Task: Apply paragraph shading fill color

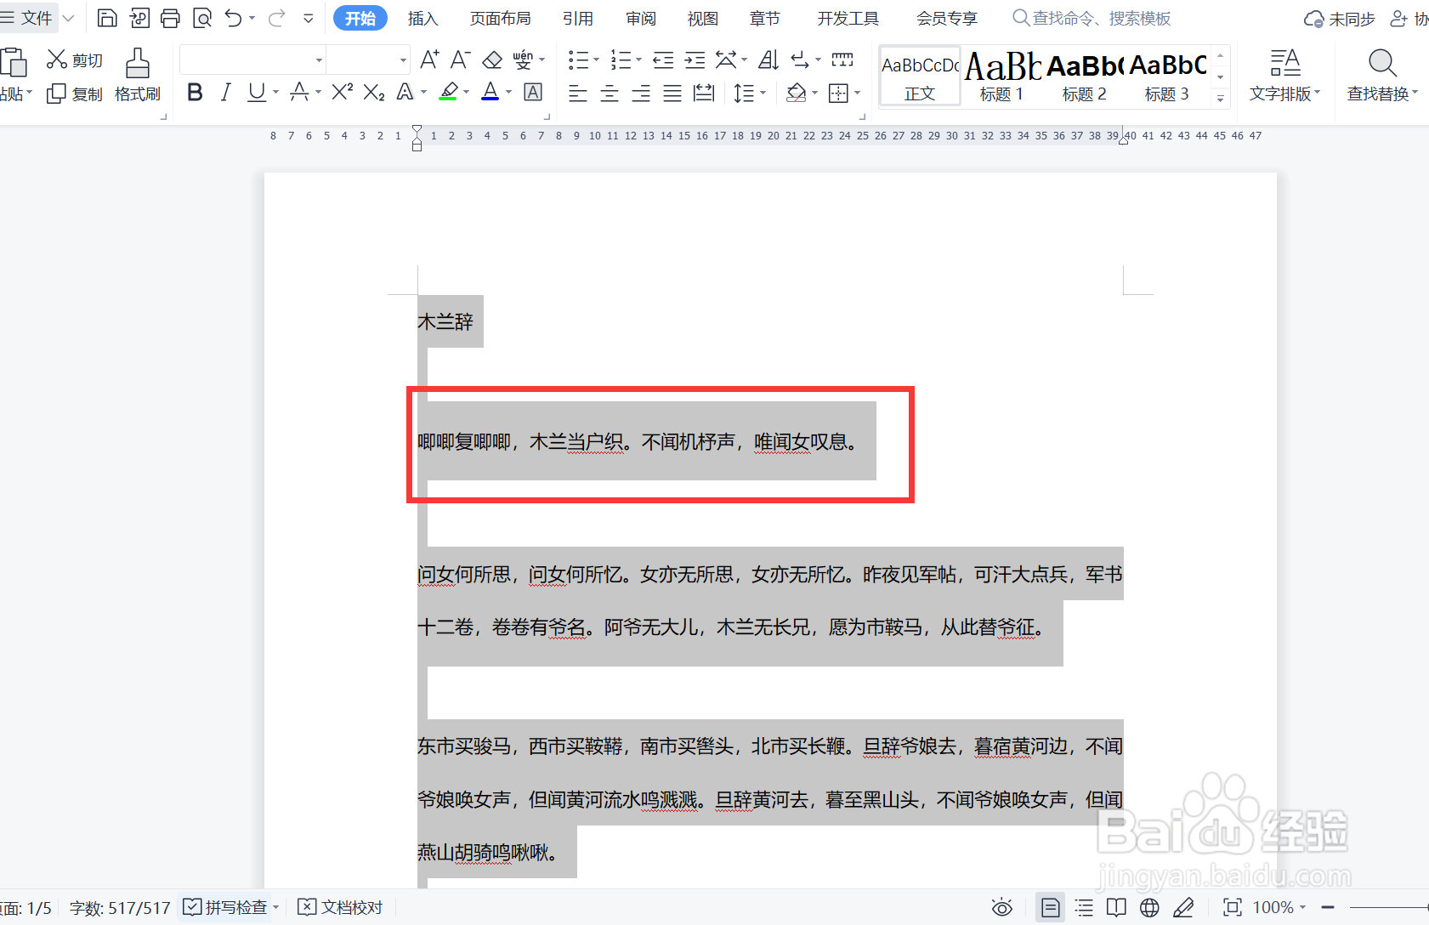Action: pyautogui.click(x=797, y=94)
